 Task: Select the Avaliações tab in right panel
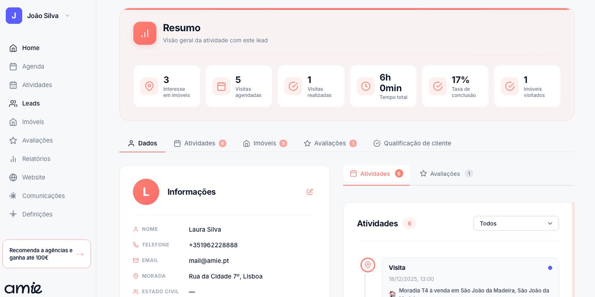tap(446, 174)
